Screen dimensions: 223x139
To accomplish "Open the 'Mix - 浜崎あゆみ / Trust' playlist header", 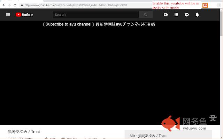I will tap(148, 136).
